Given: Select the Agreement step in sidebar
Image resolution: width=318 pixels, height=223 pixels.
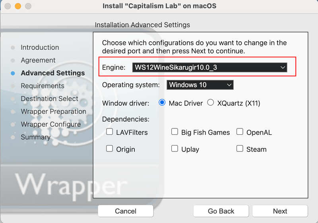Looking at the screenshot, I should (38, 60).
